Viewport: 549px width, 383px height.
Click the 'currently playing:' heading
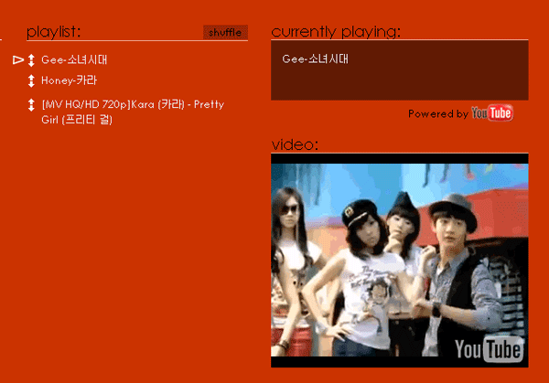(336, 32)
